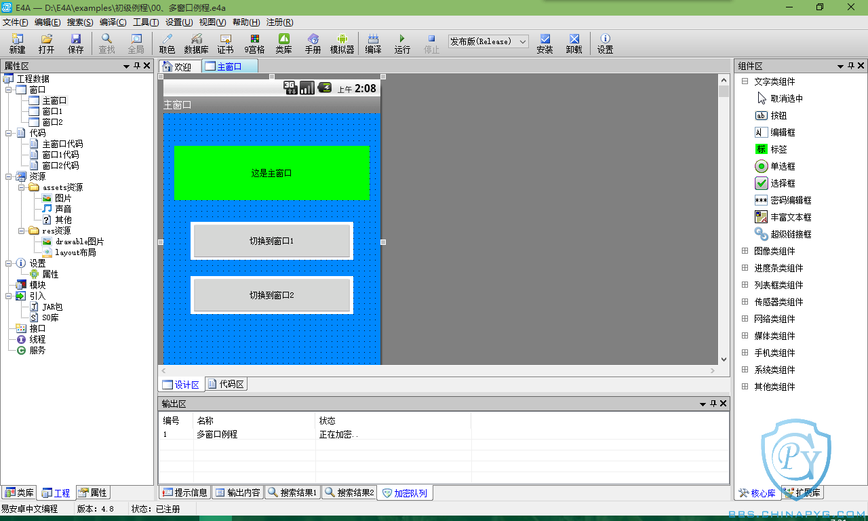Select the 编辑框 edit box component

[775, 132]
